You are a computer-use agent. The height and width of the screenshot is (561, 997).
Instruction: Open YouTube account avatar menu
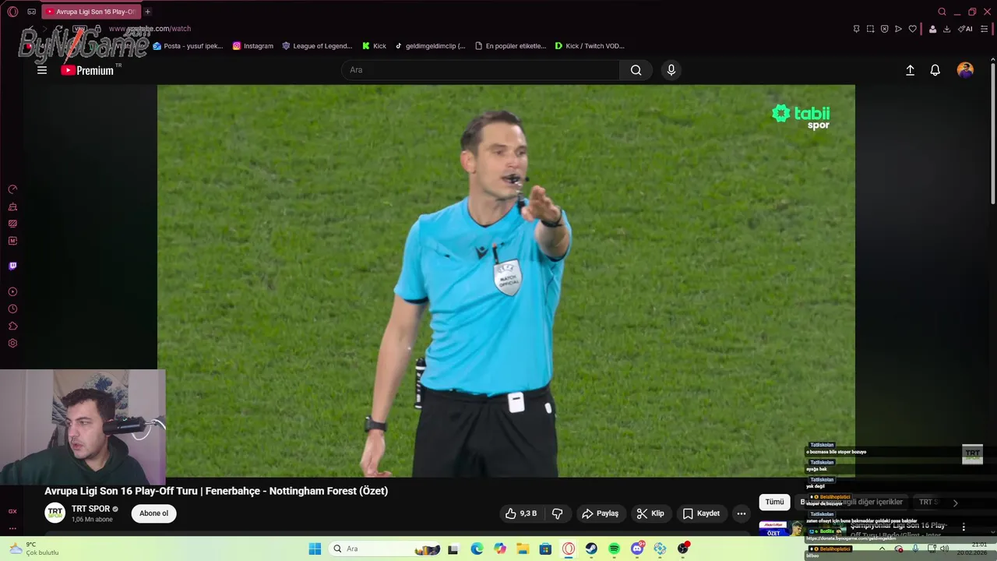pos(965,70)
